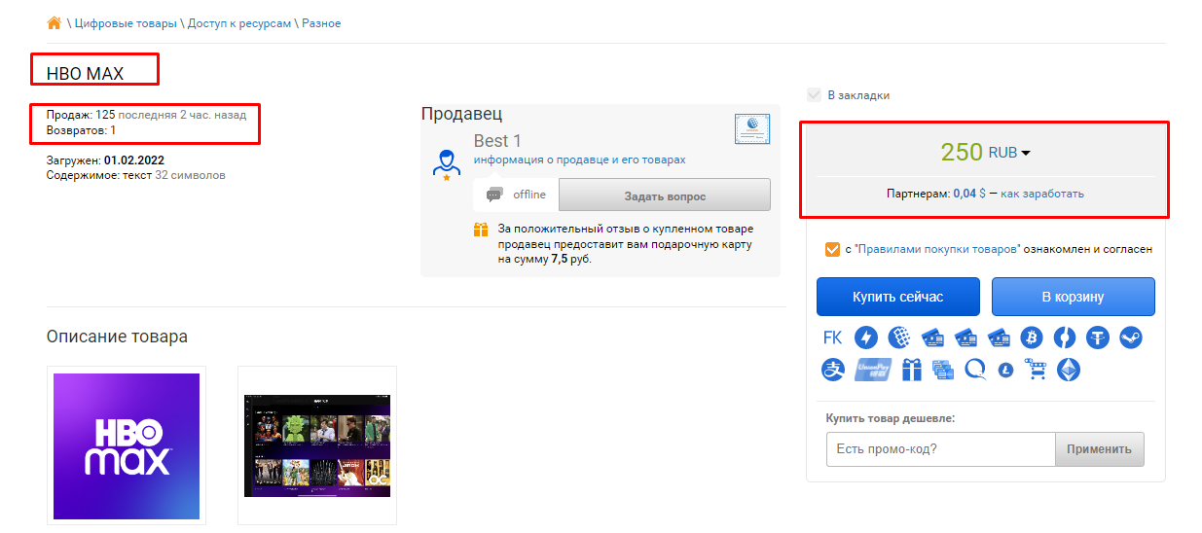This screenshot has height=533, width=1202.
Task: Click the seller avatar icon
Action: (446, 163)
